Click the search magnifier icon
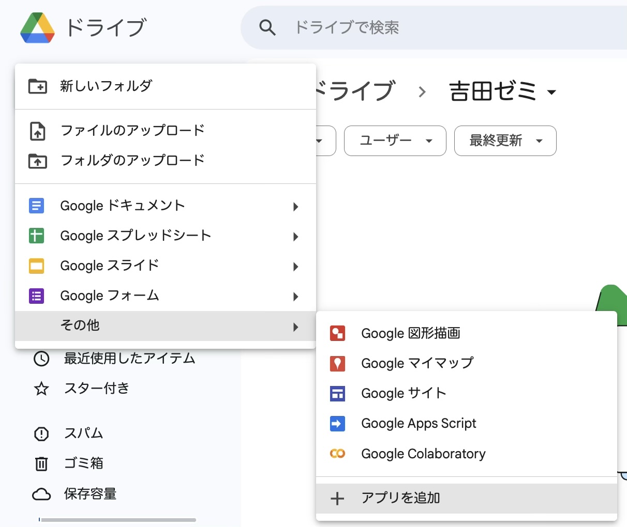The image size is (627, 527). (267, 28)
